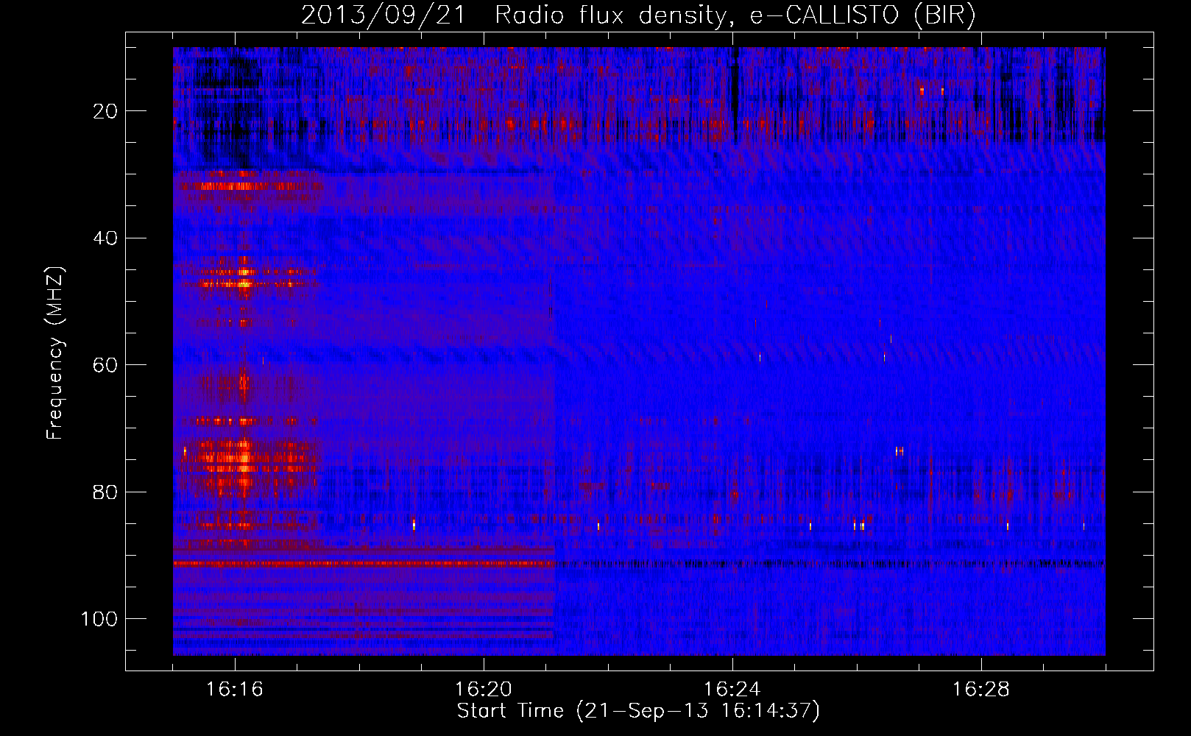Click the "16:28" time tick label
The image size is (1191, 736).
tap(981, 689)
